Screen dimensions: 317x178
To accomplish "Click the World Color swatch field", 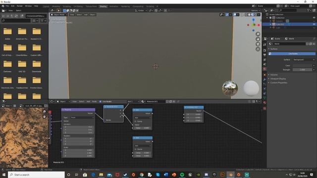I will click(303, 66).
